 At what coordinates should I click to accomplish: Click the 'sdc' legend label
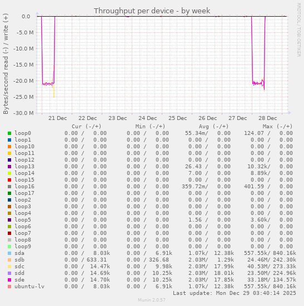pos(19,267)
